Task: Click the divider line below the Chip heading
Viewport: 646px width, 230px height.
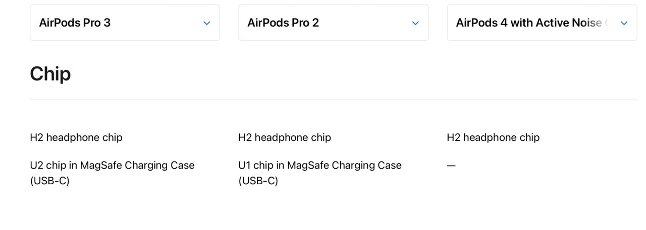Action: click(x=323, y=100)
